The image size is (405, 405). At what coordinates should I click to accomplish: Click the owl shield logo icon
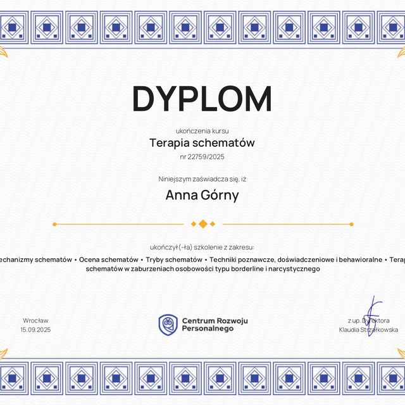click(168, 325)
